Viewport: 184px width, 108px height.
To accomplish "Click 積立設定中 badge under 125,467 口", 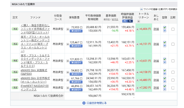I will pos(76,46).
